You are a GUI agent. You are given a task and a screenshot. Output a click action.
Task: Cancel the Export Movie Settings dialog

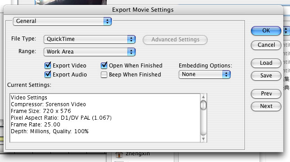266,45
